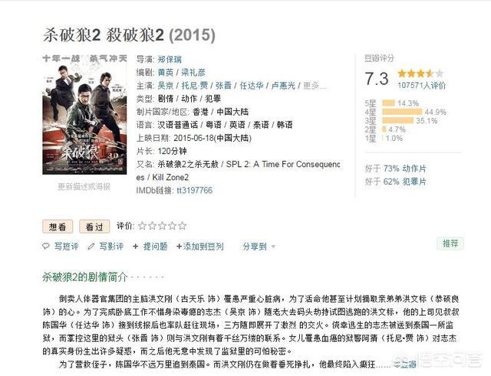Click 更新描述或海报 under the poster
Viewport: 491px width, 376px height.
84,187
